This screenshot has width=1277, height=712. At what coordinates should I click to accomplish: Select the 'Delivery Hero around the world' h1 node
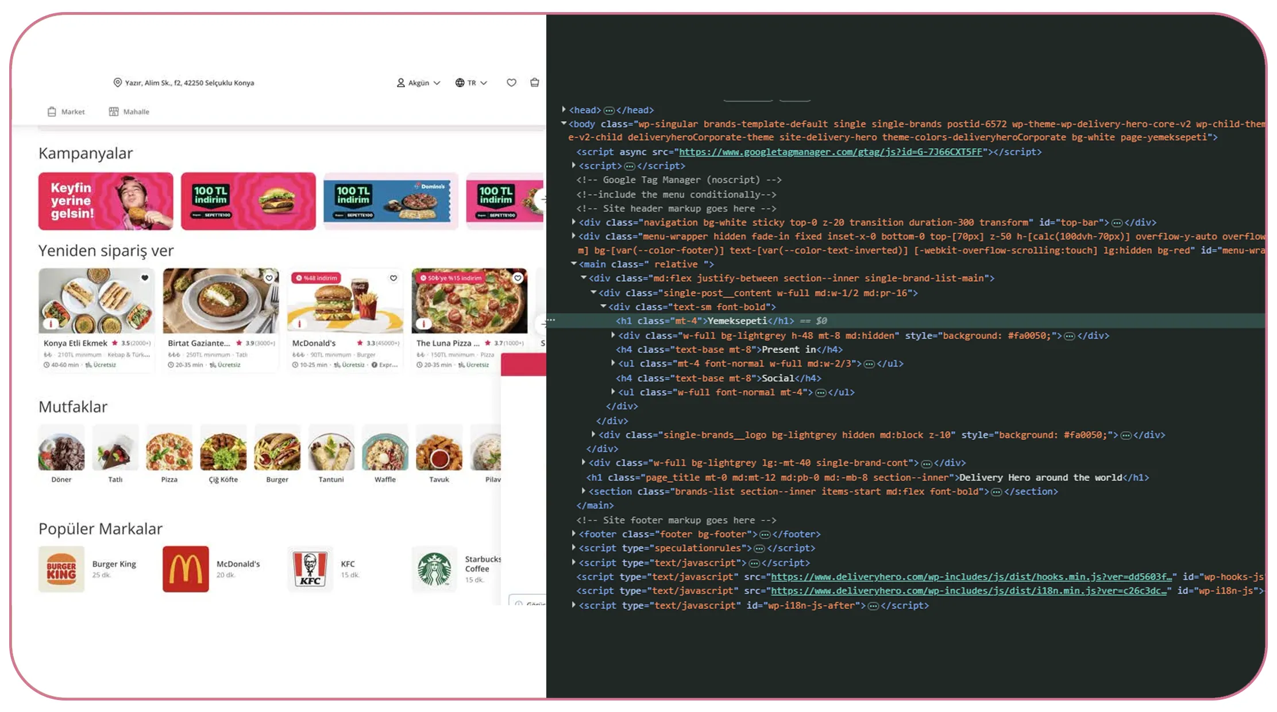(x=867, y=478)
